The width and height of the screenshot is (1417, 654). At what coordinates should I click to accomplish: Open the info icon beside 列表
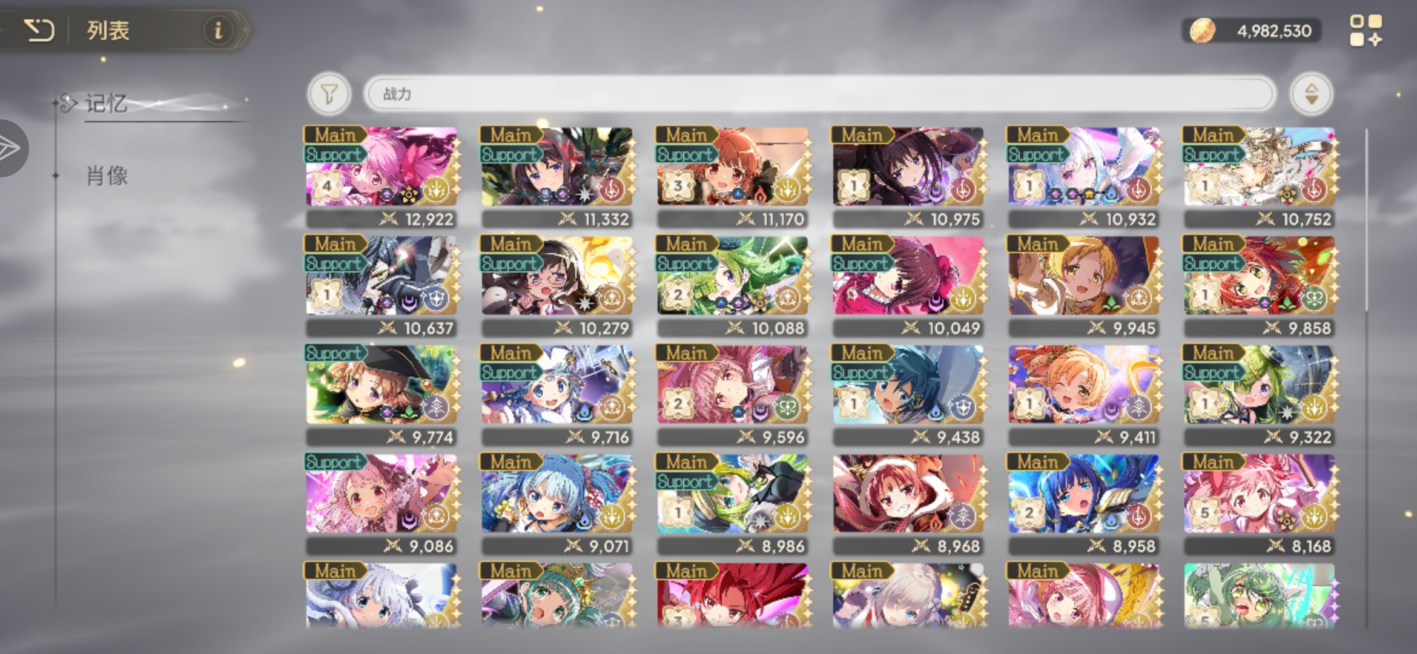click(x=218, y=30)
